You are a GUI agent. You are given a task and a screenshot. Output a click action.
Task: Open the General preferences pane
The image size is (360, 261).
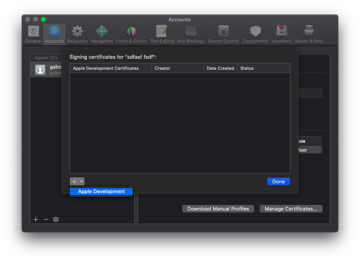click(x=33, y=34)
